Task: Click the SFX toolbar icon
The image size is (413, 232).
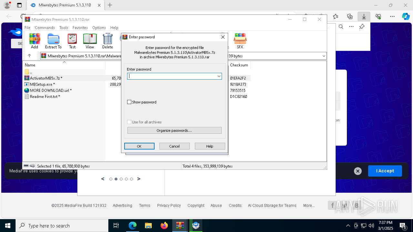Action: tap(240, 41)
